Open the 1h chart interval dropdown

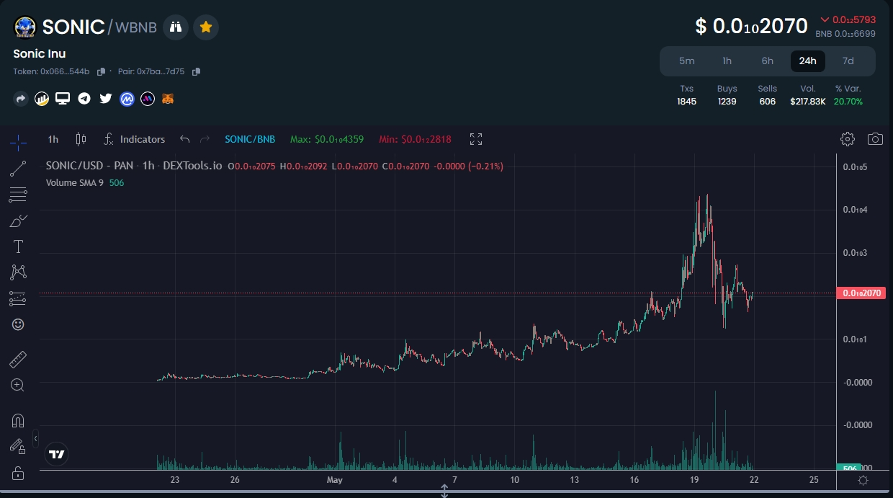pyautogui.click(x=53, y=139)
